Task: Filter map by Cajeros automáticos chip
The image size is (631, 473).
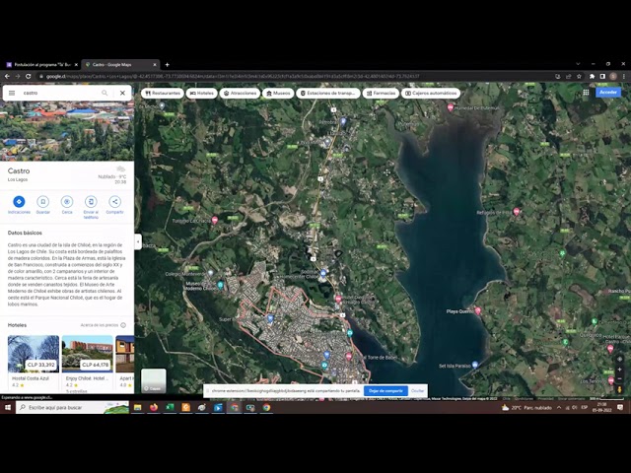Action: click(431, 94)
